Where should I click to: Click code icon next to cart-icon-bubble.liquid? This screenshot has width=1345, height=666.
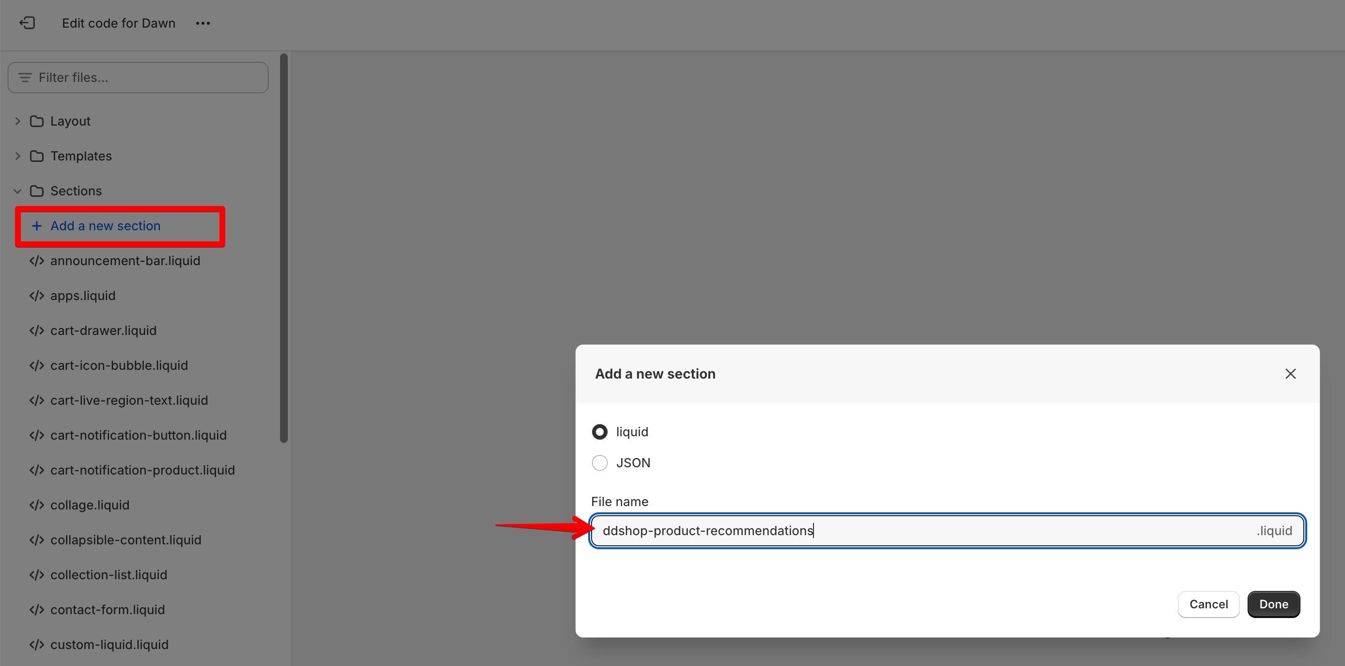click(x=36, y=365)
